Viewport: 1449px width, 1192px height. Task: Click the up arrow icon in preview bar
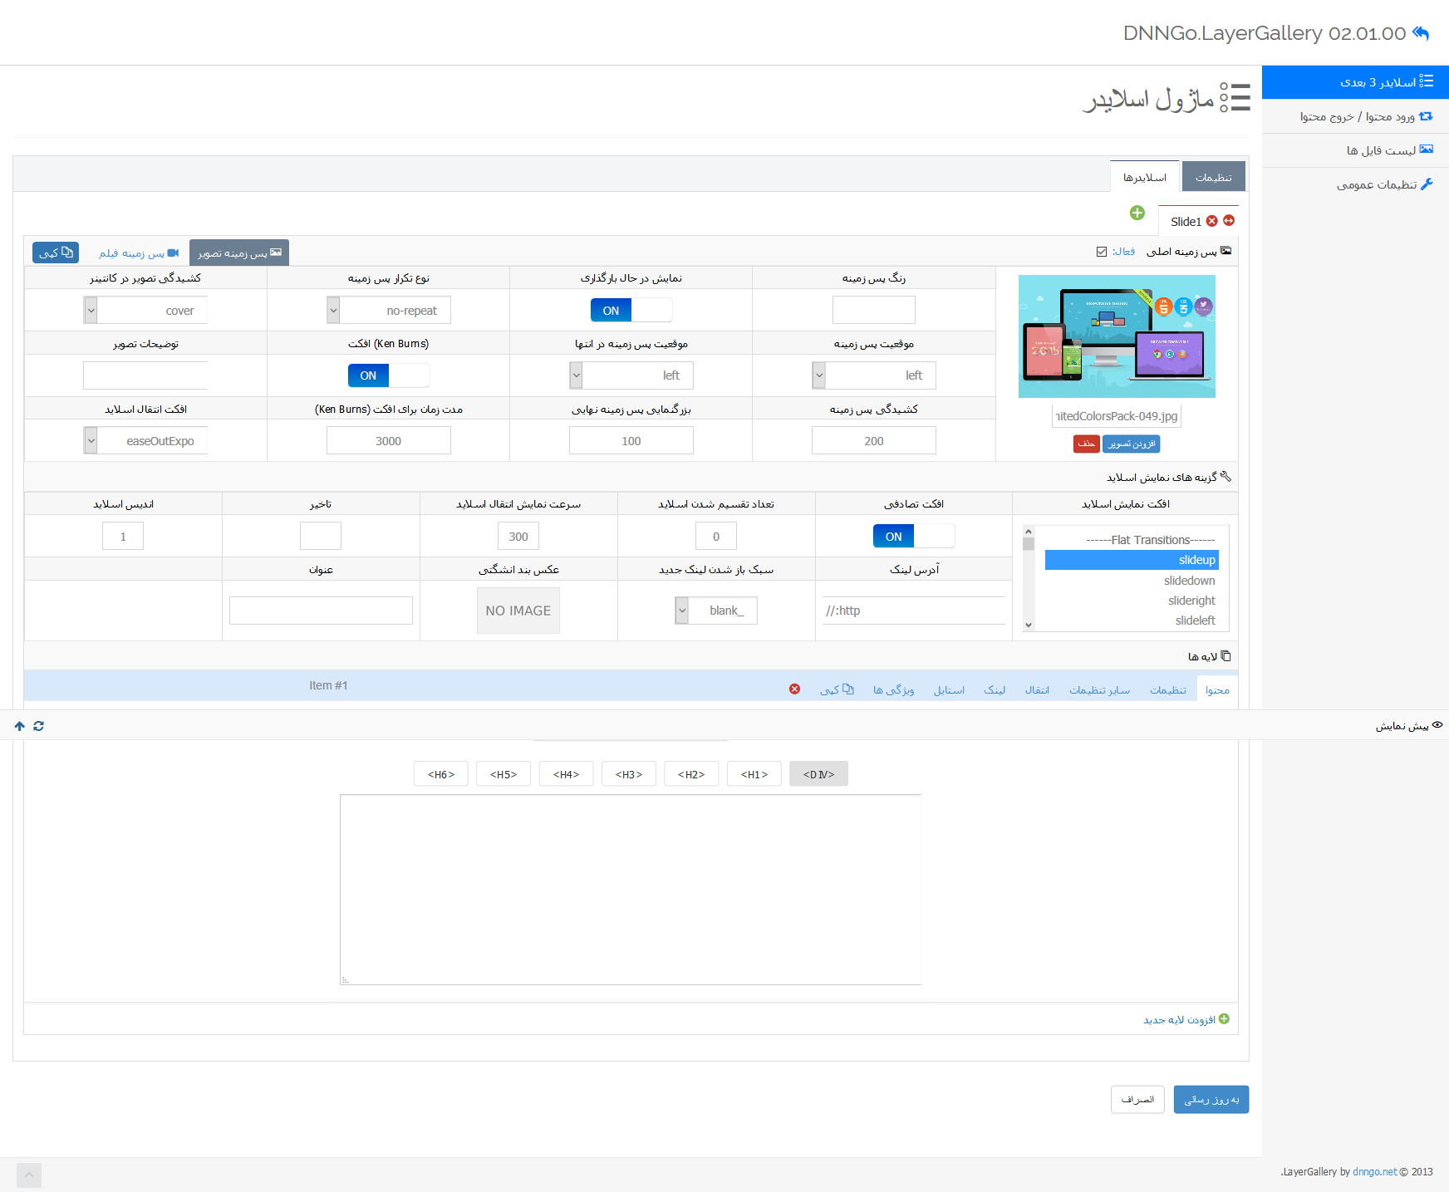coord(20,726)
